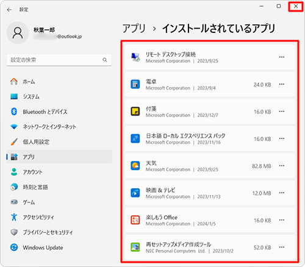Open the システム settings page

[59, 96]
